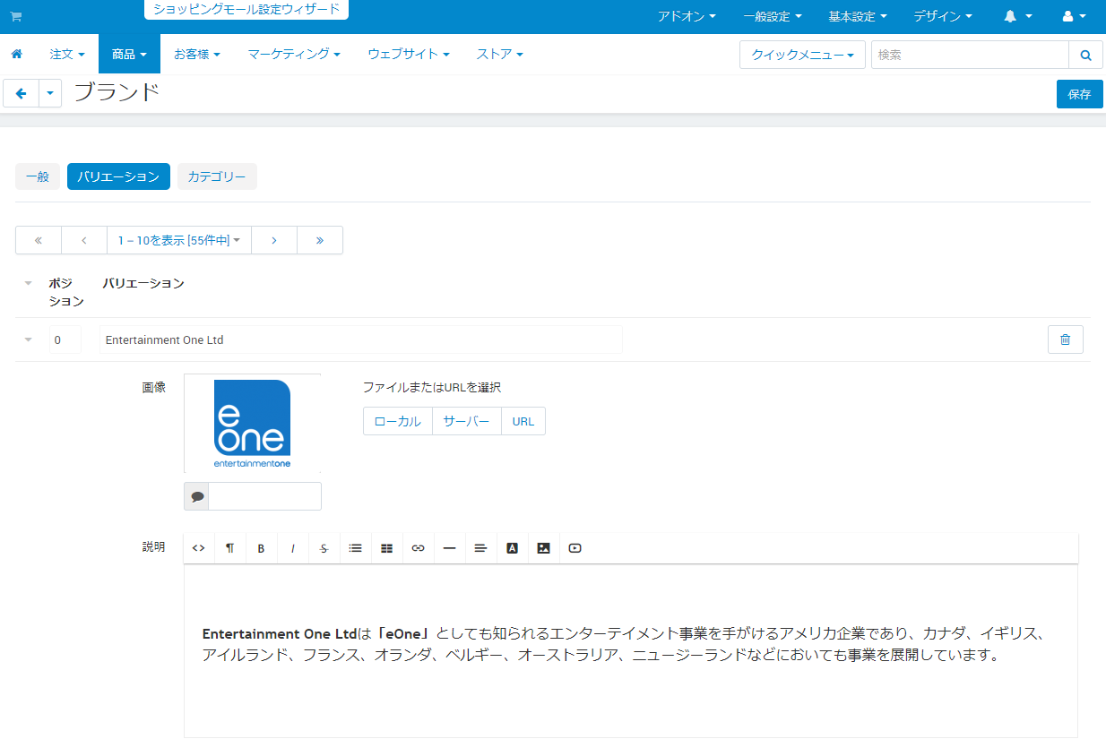Image resolution: width=1106 pixels, height=739 pixels.
Task: Click the eOne logo thumbnail
Action: (253, 424)
